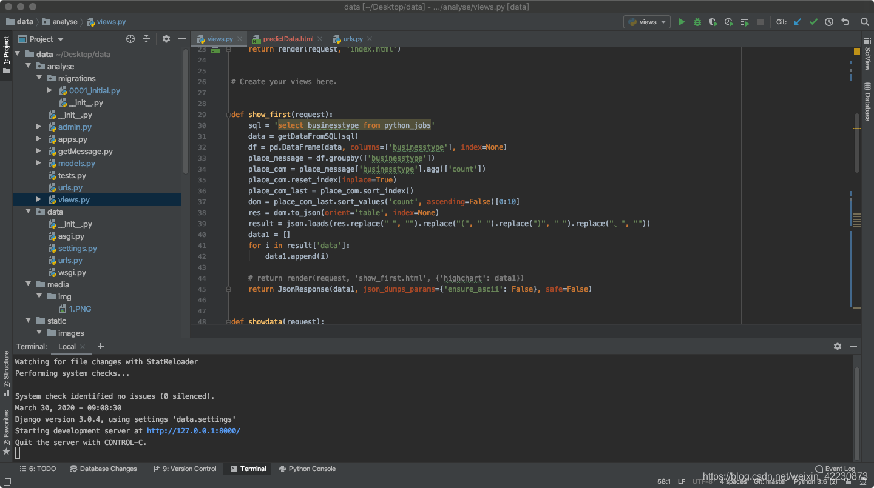The image size is (874, 488).
Task: Start debugging with the bug icon
Action: pos(697,22)
